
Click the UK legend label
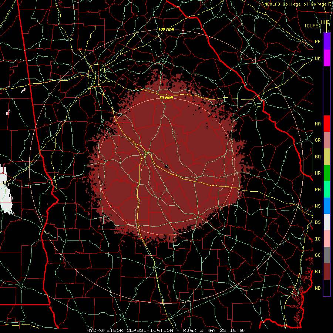(318, 58)
